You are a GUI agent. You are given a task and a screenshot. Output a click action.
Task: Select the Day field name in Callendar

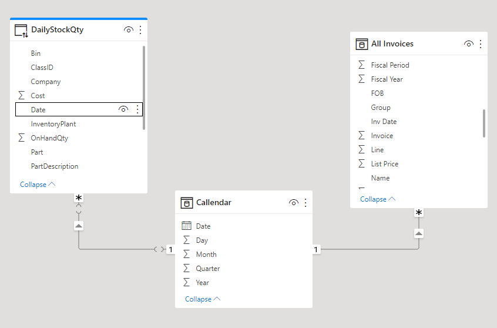coord(202,240)
